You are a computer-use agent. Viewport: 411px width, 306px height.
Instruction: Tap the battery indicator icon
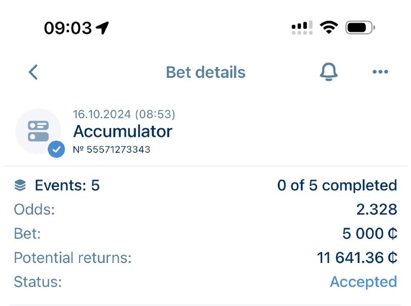click(x=360, y=27)
